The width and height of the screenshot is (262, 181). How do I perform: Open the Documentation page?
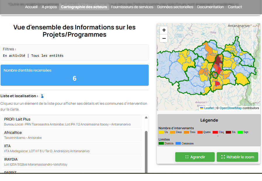(210, 7)
